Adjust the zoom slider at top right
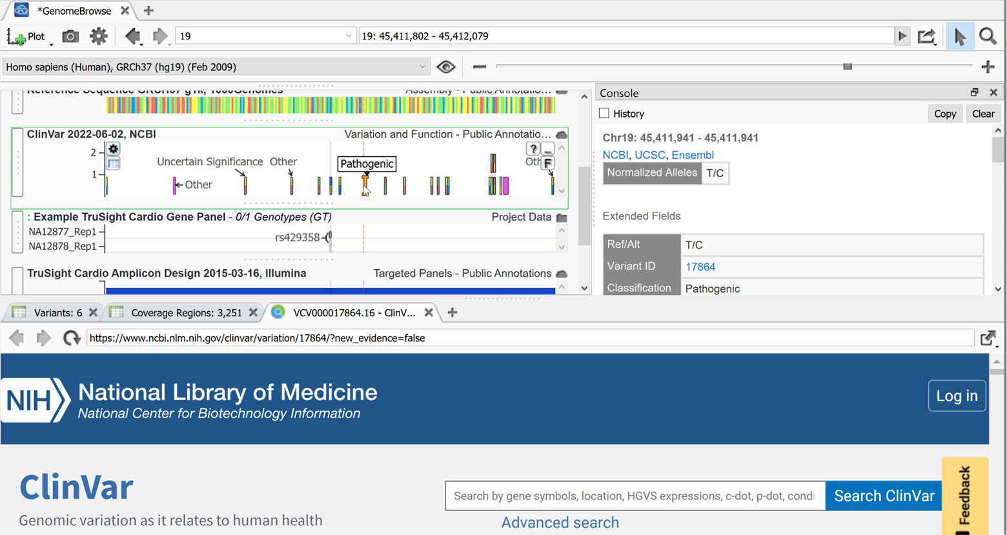Screen dimensions: 1007x535 [x=848, y=66]
